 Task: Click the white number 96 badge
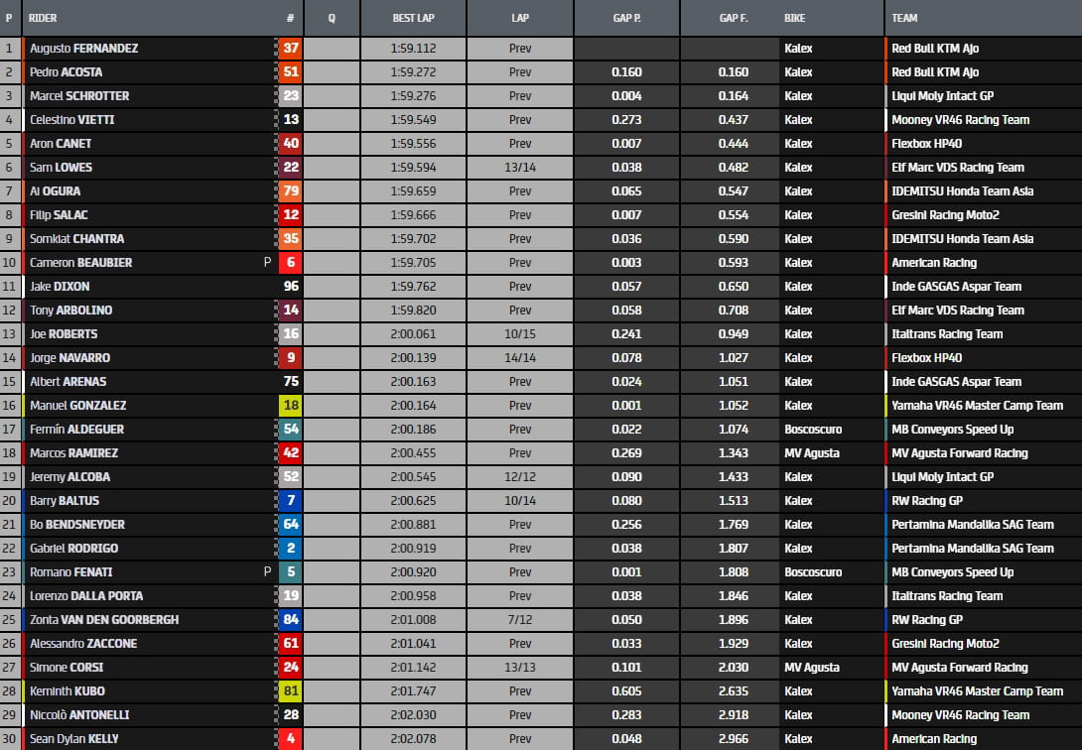click(290, 287)
